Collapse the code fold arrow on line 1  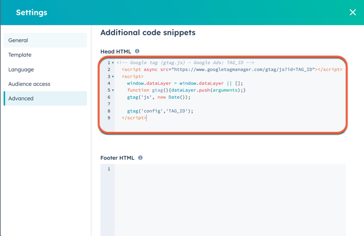(x=113, y=63)
